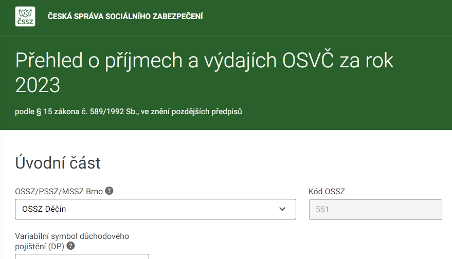Click the Variabilní symbol důchodového pojištění label
This screenshot has height=259, width=452.
72,241
